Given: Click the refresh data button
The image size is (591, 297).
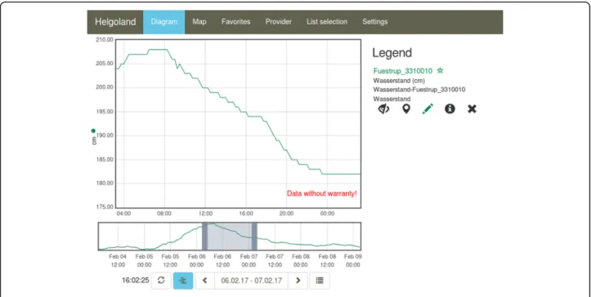Looking at the screenshot, I should (161, 281).
